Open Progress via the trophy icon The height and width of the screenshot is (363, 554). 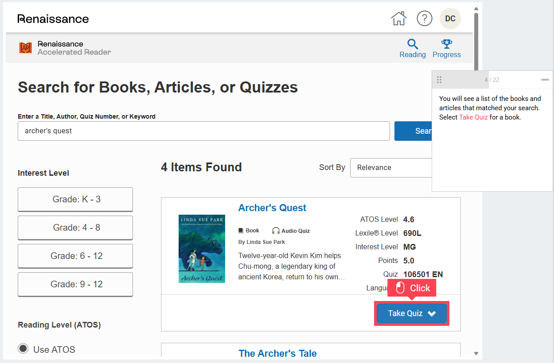click(x=446, y=44)
